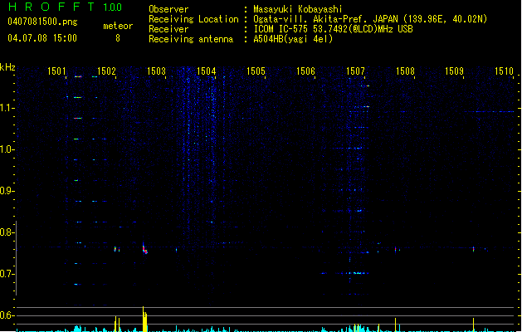
Task: Click the 0.6 kHz axis label
Action: click(7, 315)
